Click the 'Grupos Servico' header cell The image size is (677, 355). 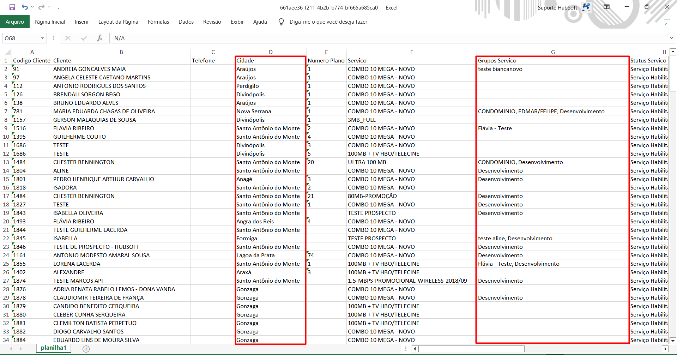tap(553, 60)
